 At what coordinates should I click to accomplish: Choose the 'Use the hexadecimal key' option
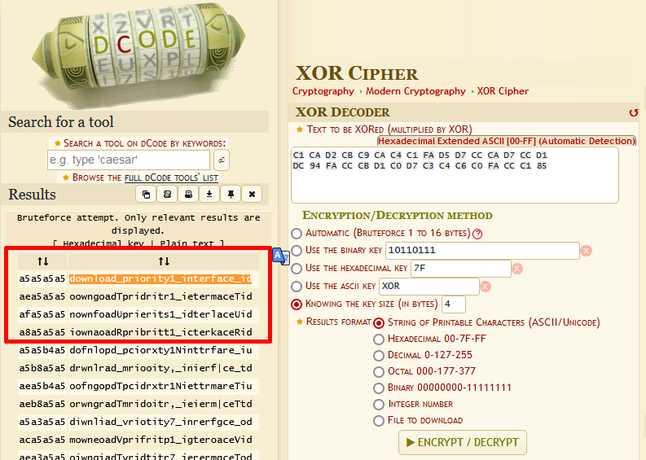pyautogui.click(x=297, y=269)
